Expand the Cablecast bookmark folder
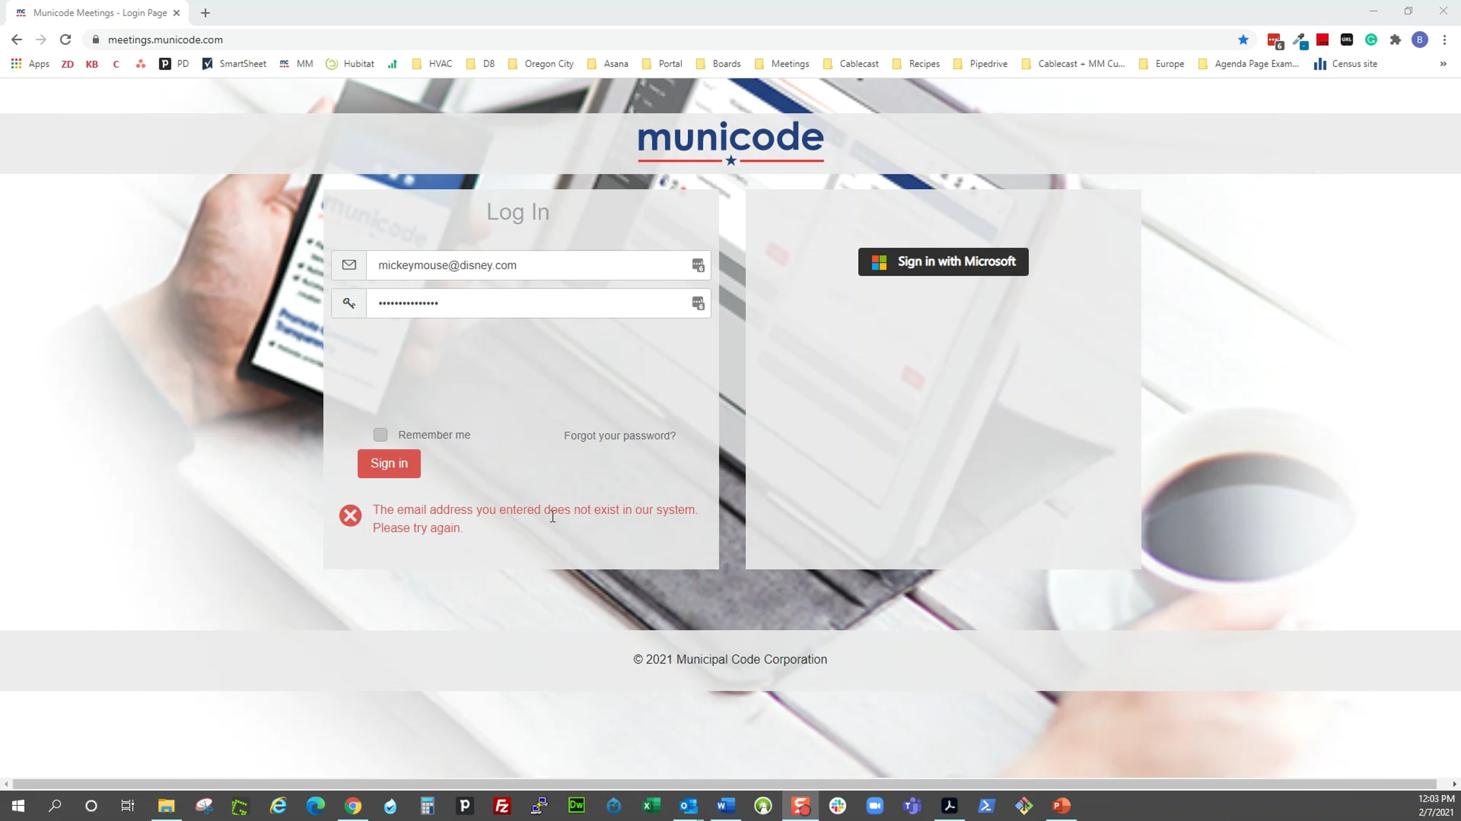The width and height of the screenshot is (1461, 821). (x=851, y=64)
